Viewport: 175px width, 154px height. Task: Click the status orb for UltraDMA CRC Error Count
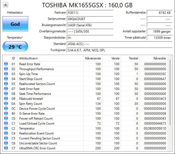point(6,148)
